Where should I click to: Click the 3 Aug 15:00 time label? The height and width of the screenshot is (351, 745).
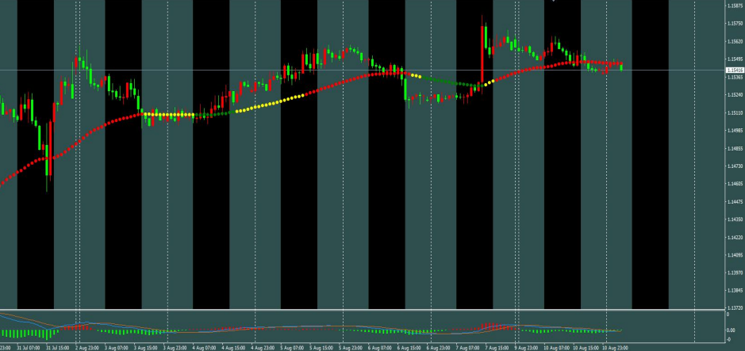pos(144,348)
